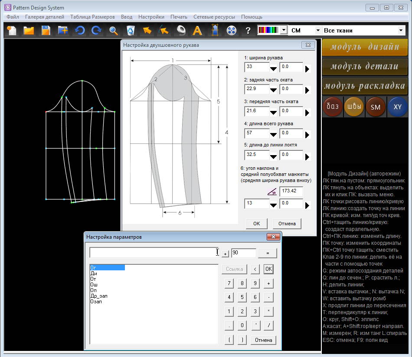Select the text tool letter A icon

pos(197,30)
